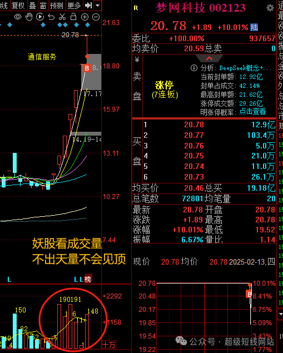283x353 pixels.
Task: Click the yellow R icon beside stock name
Action: pos(136,8)
